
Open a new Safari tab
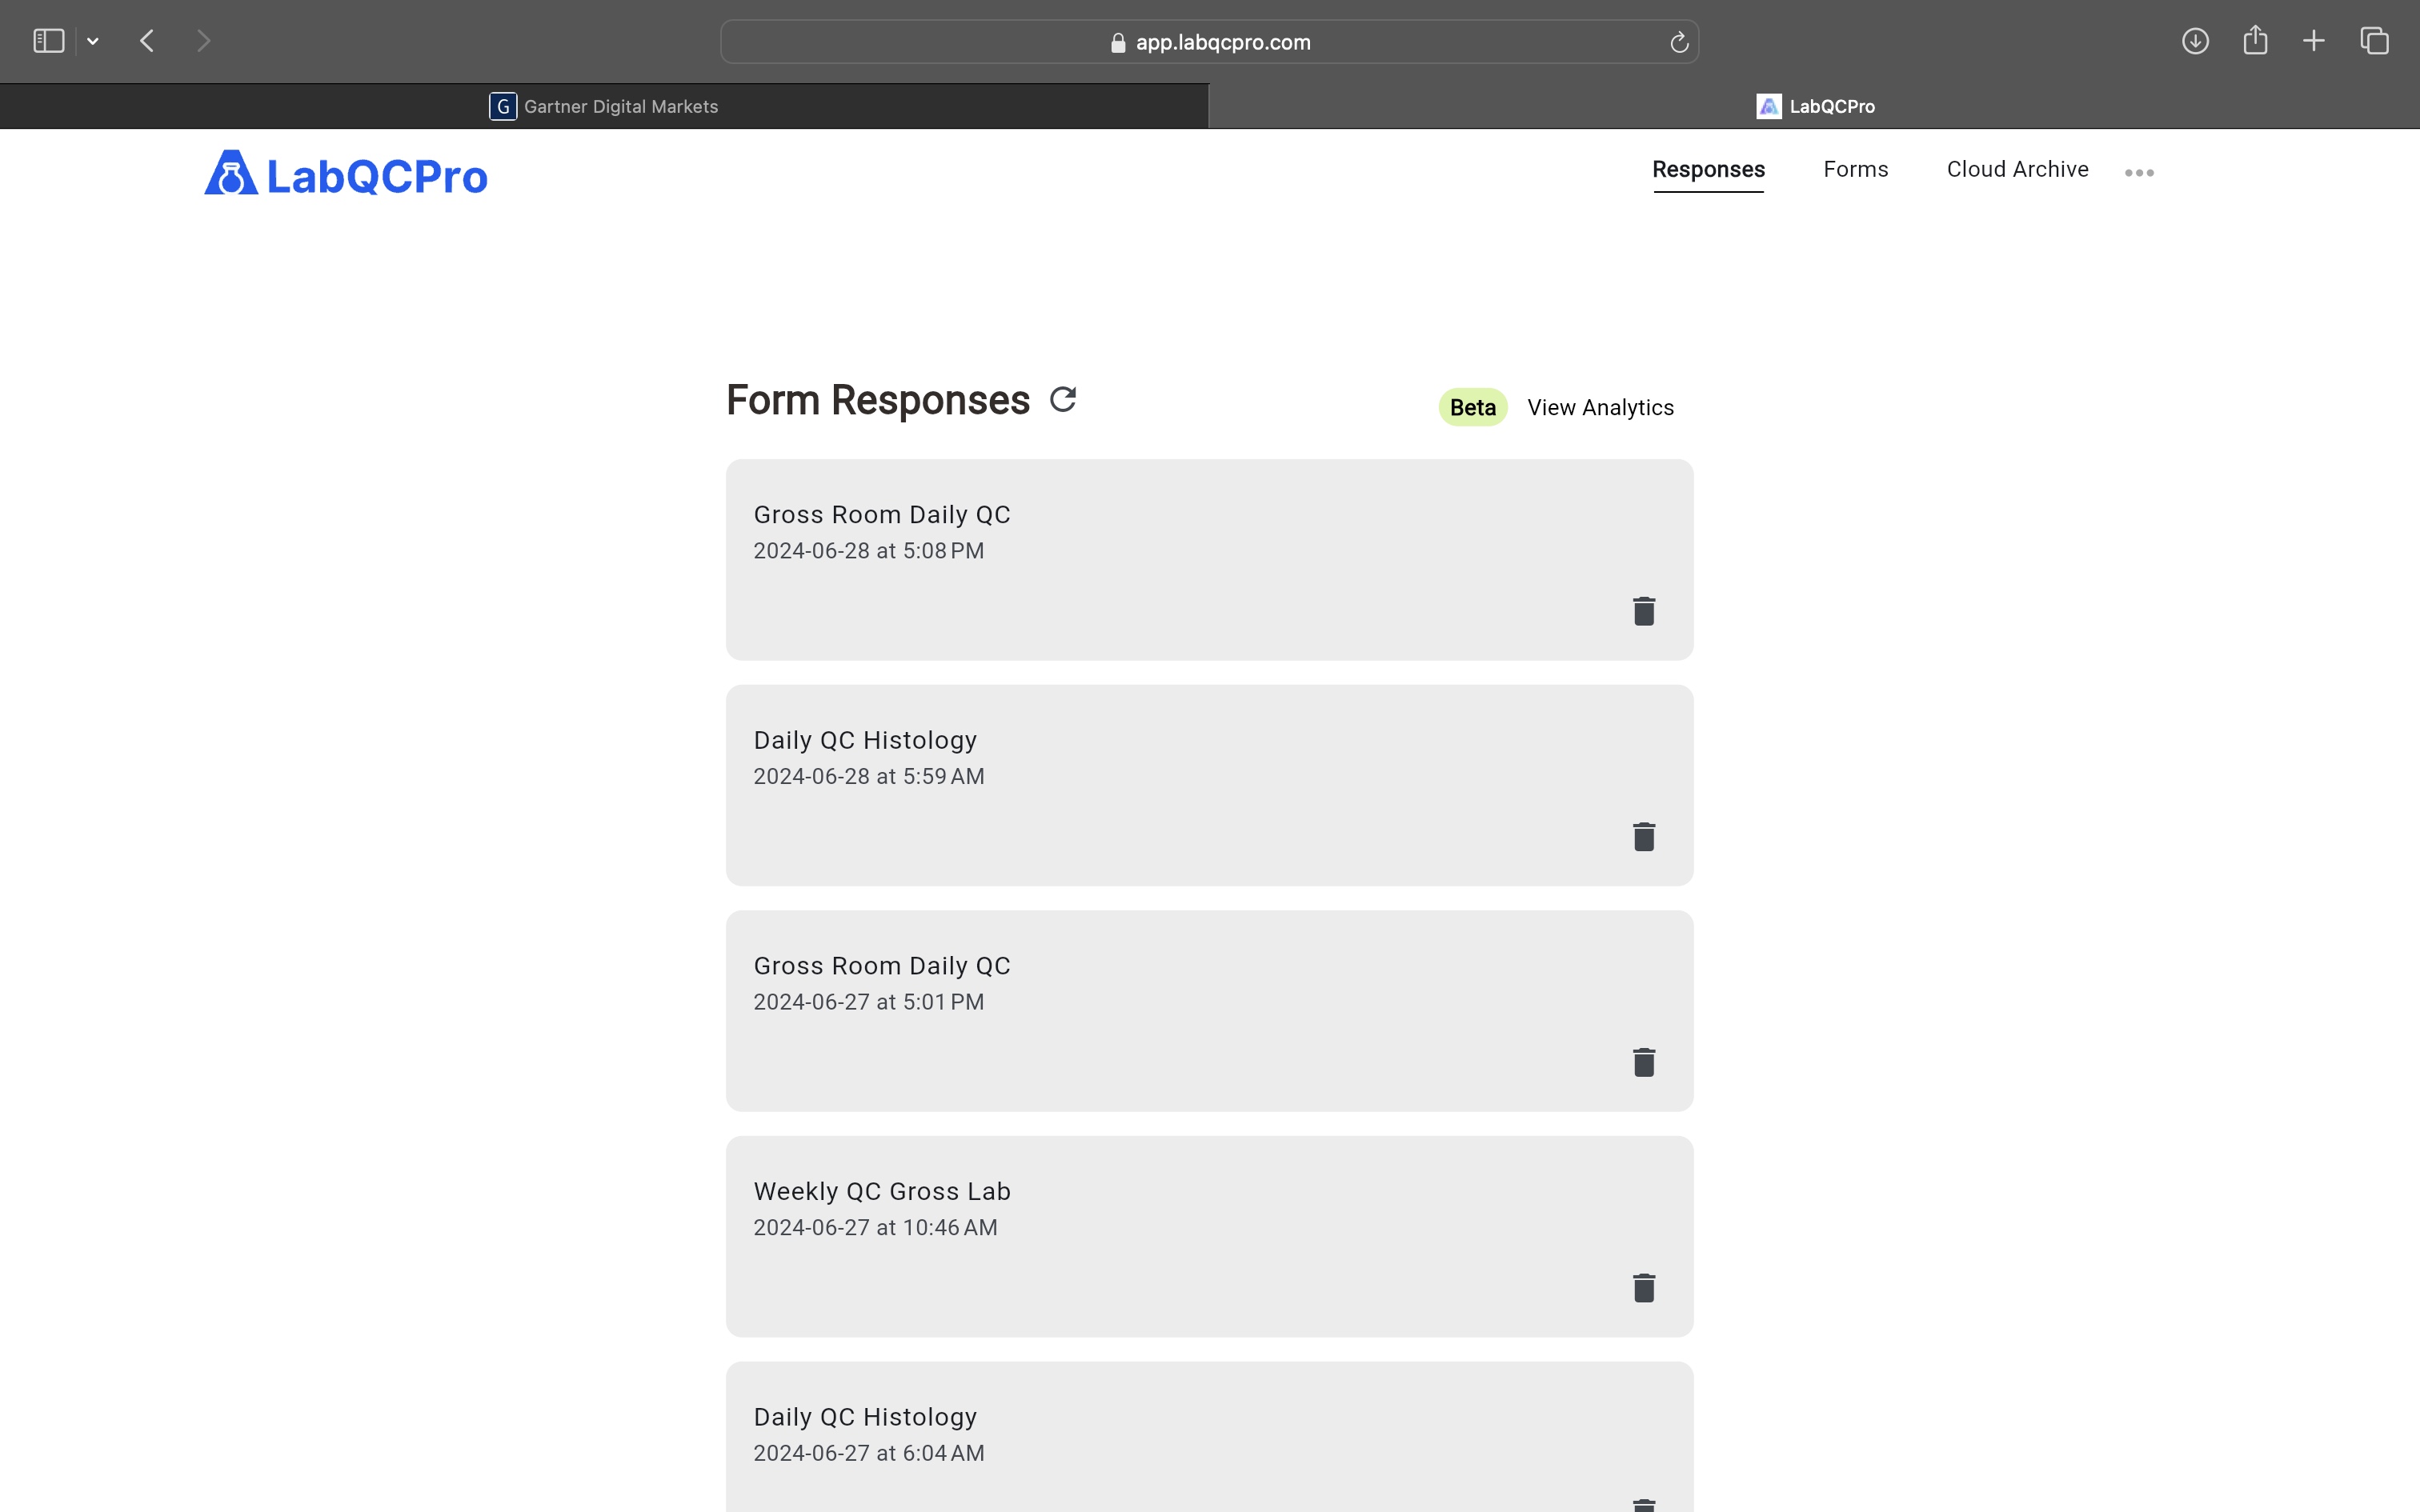point(2313,41)
